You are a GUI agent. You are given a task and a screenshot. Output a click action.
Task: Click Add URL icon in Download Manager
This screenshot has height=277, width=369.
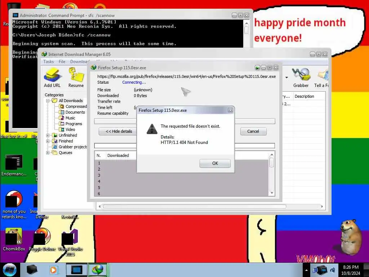tap(52, 78)
